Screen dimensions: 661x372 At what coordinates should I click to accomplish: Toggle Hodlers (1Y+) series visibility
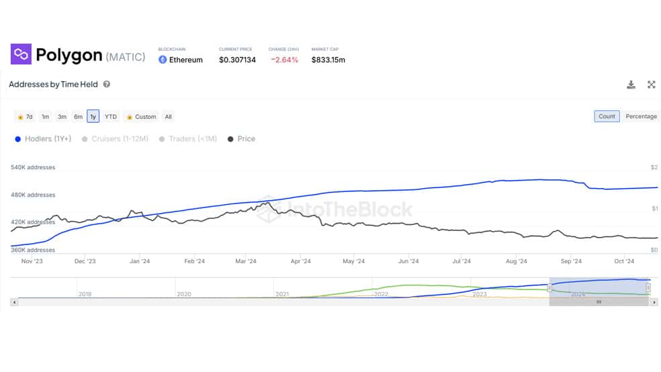(43, 139)
